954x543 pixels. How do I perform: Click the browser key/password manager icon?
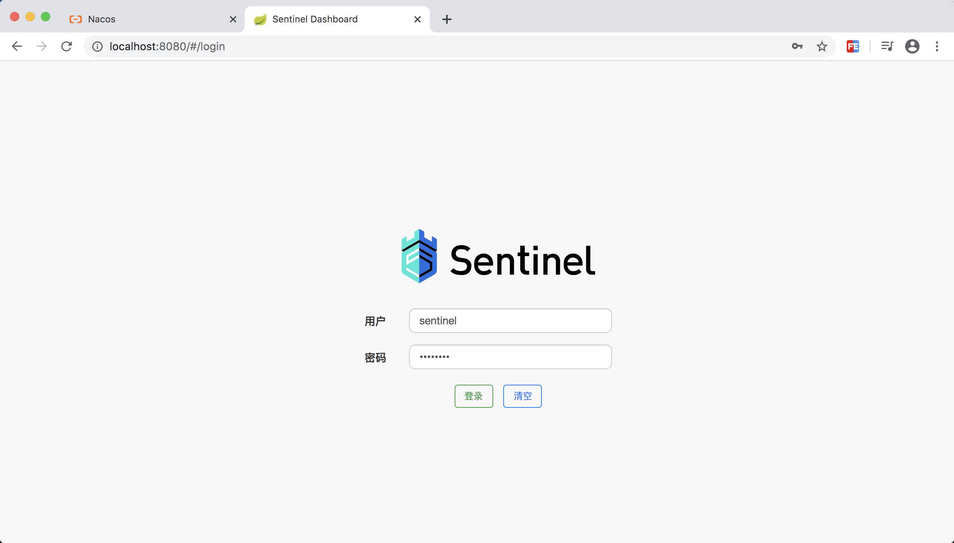click(x=797, y=46)
